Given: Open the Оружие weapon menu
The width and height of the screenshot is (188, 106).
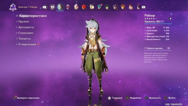Looking at the screenshot, I should pos(23,21).
